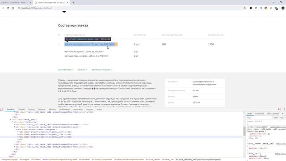Toggle the :hov element state button
This screenshot has width=286, height=161.
point(276,118)
